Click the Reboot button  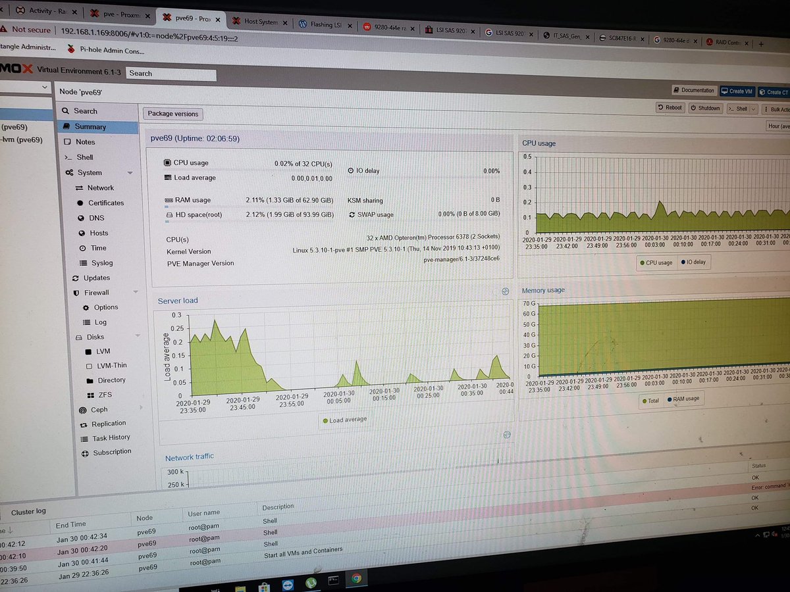tap(670, 108)
